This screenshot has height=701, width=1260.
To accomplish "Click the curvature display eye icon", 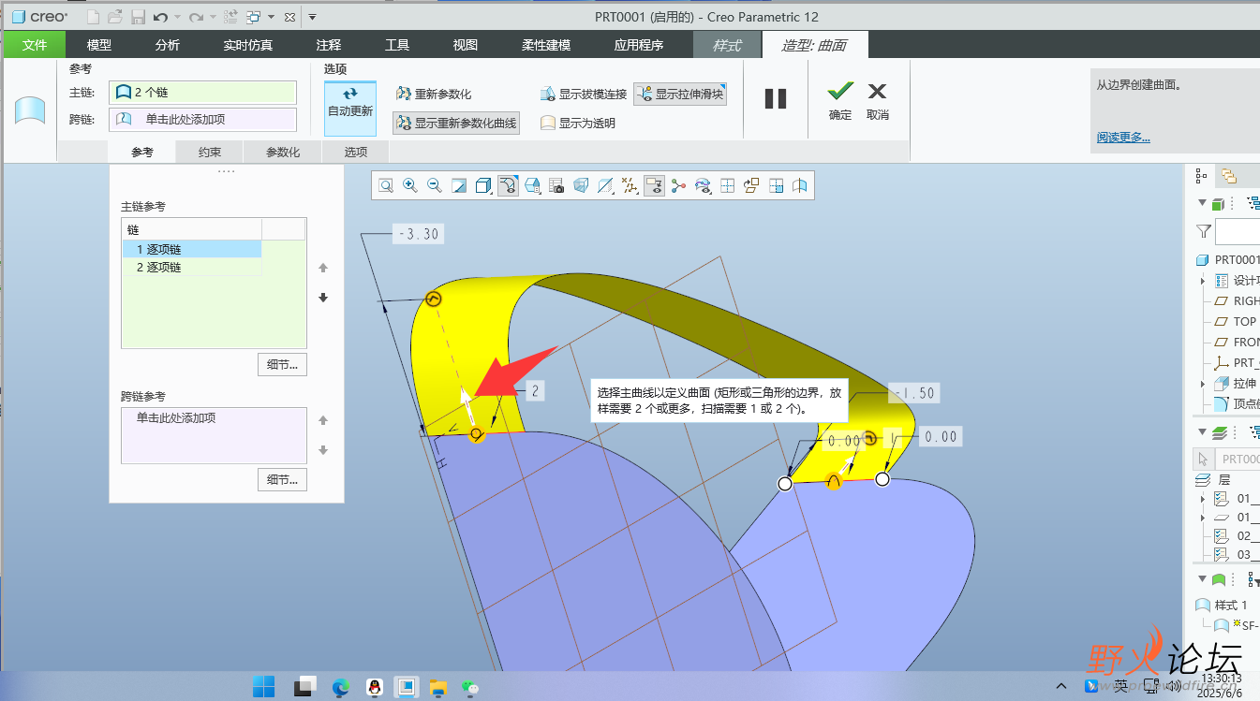I will [x=703, y=186].
